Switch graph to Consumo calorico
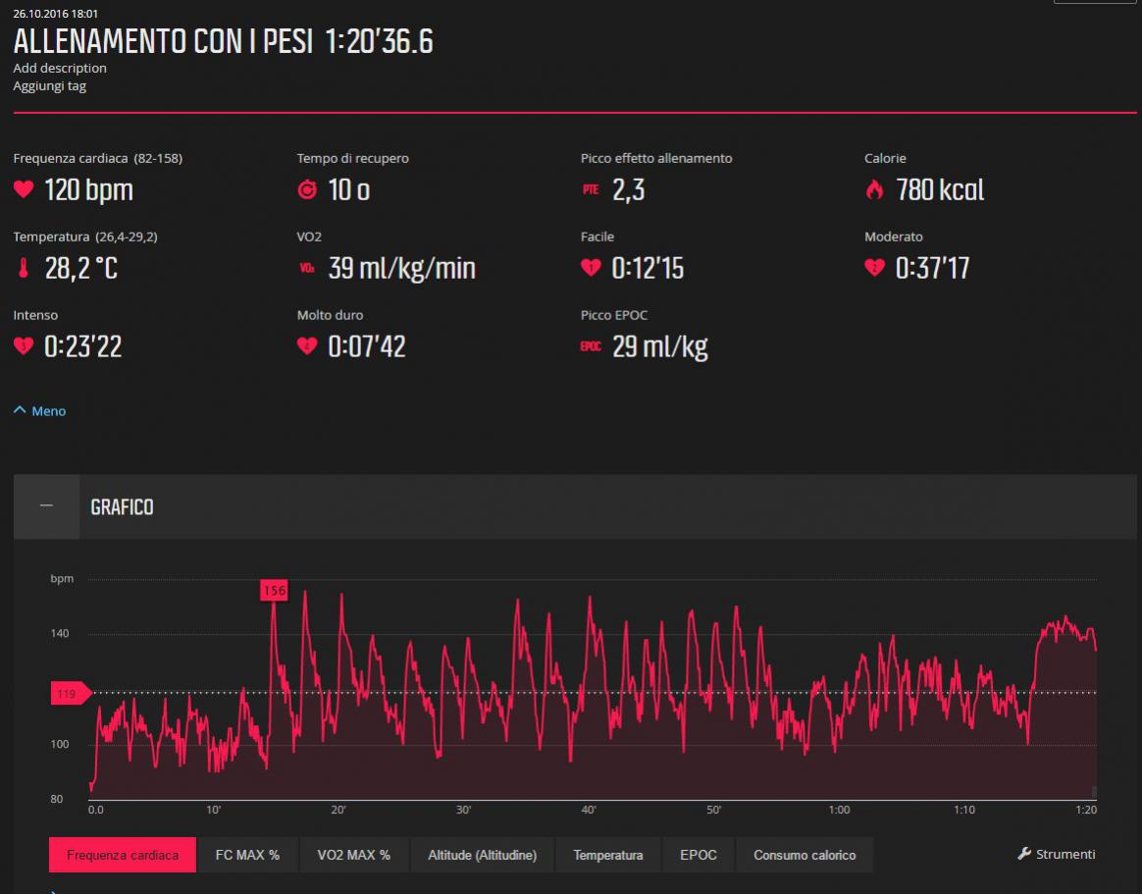This screenshot has height=894, width=1142. point(805,855)
